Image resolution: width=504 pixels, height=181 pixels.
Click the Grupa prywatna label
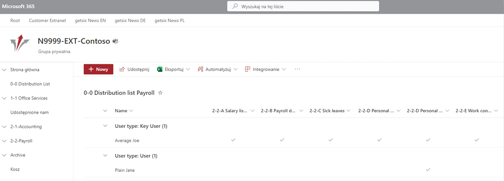54,51
